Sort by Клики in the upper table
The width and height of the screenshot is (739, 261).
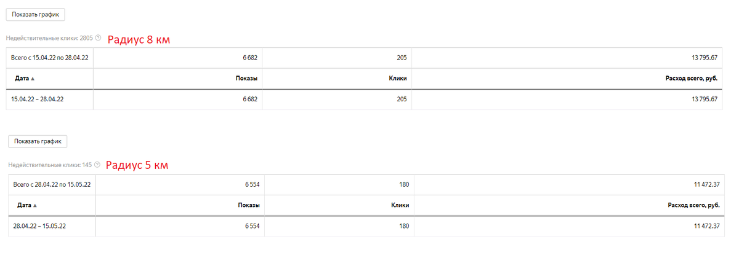pyautogui.click(x=398, y=79)
